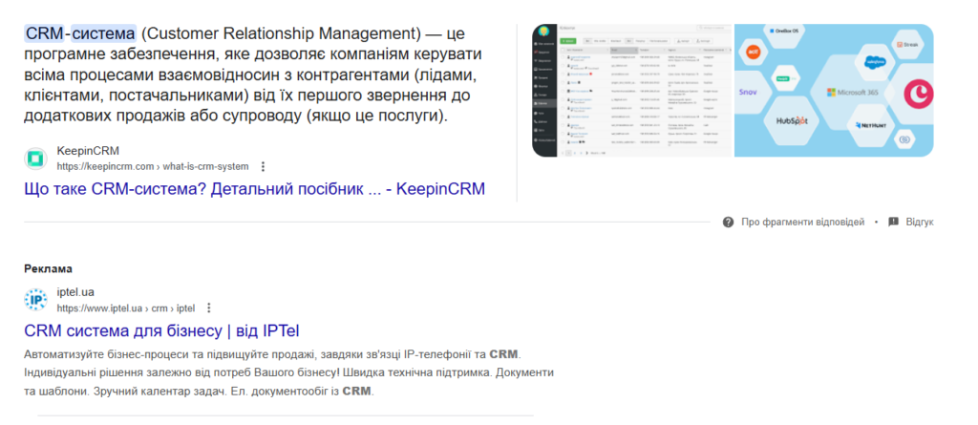Click the highlighted 'система' word in the snippet
Screen dimensions: 978x425
[x=103, y=33]
